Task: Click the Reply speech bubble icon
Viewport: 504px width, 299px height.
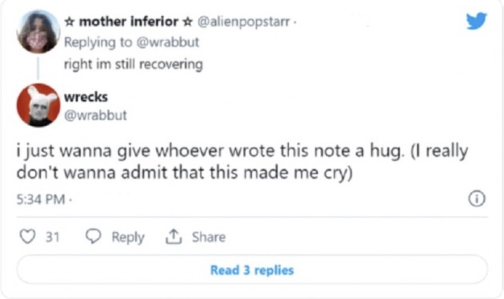Action: (93, 237)
